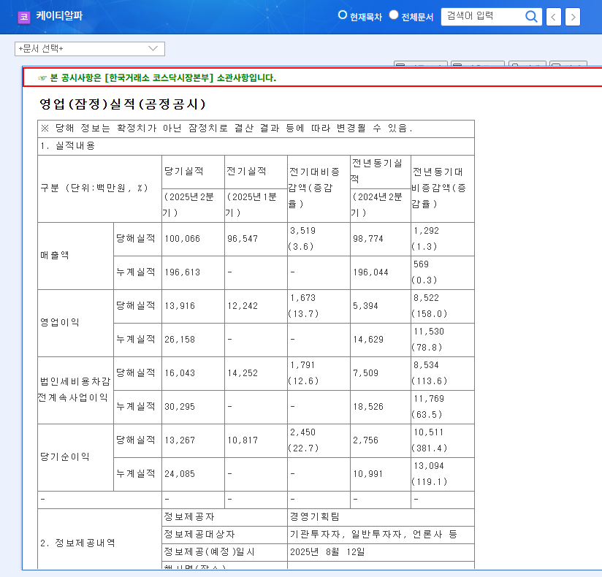Go to next search result arrow
602x577 pixels.
coord(573,17)
